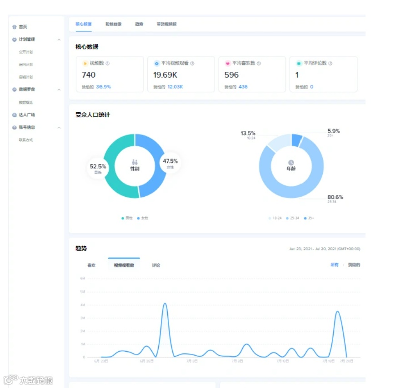Click the date range Jun 23, 2021 - Jul 20, 2021
The width and height of the screenshot is (401, 388).
click(325, 249)
